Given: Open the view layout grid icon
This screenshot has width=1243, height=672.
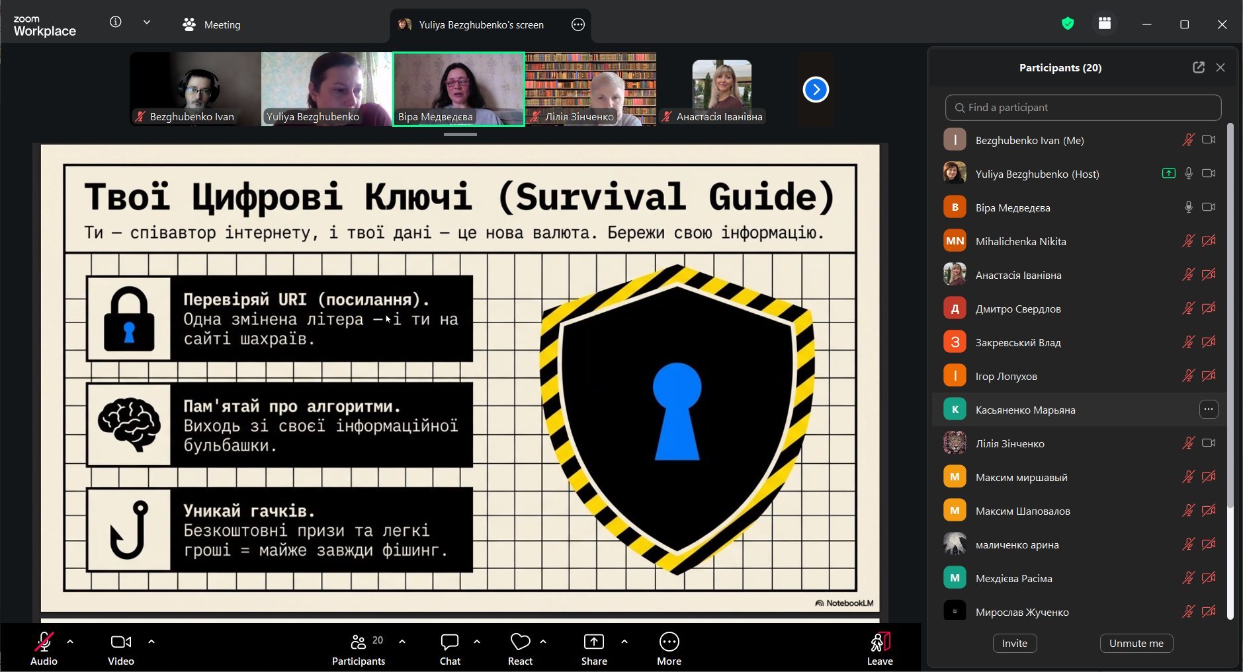Looking at the screenshot, I should 1104,24.
